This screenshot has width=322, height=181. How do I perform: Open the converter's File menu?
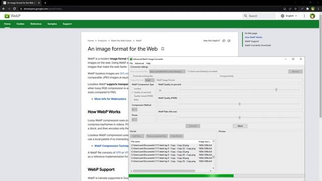pyautogui.click(x=131, y=63)
